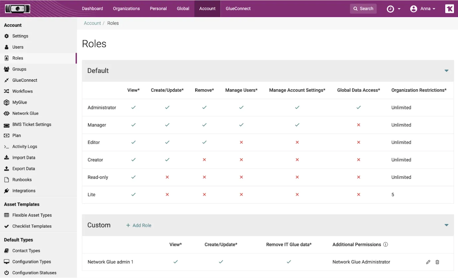Collapse the Default roles section

(x=446, y=71)
